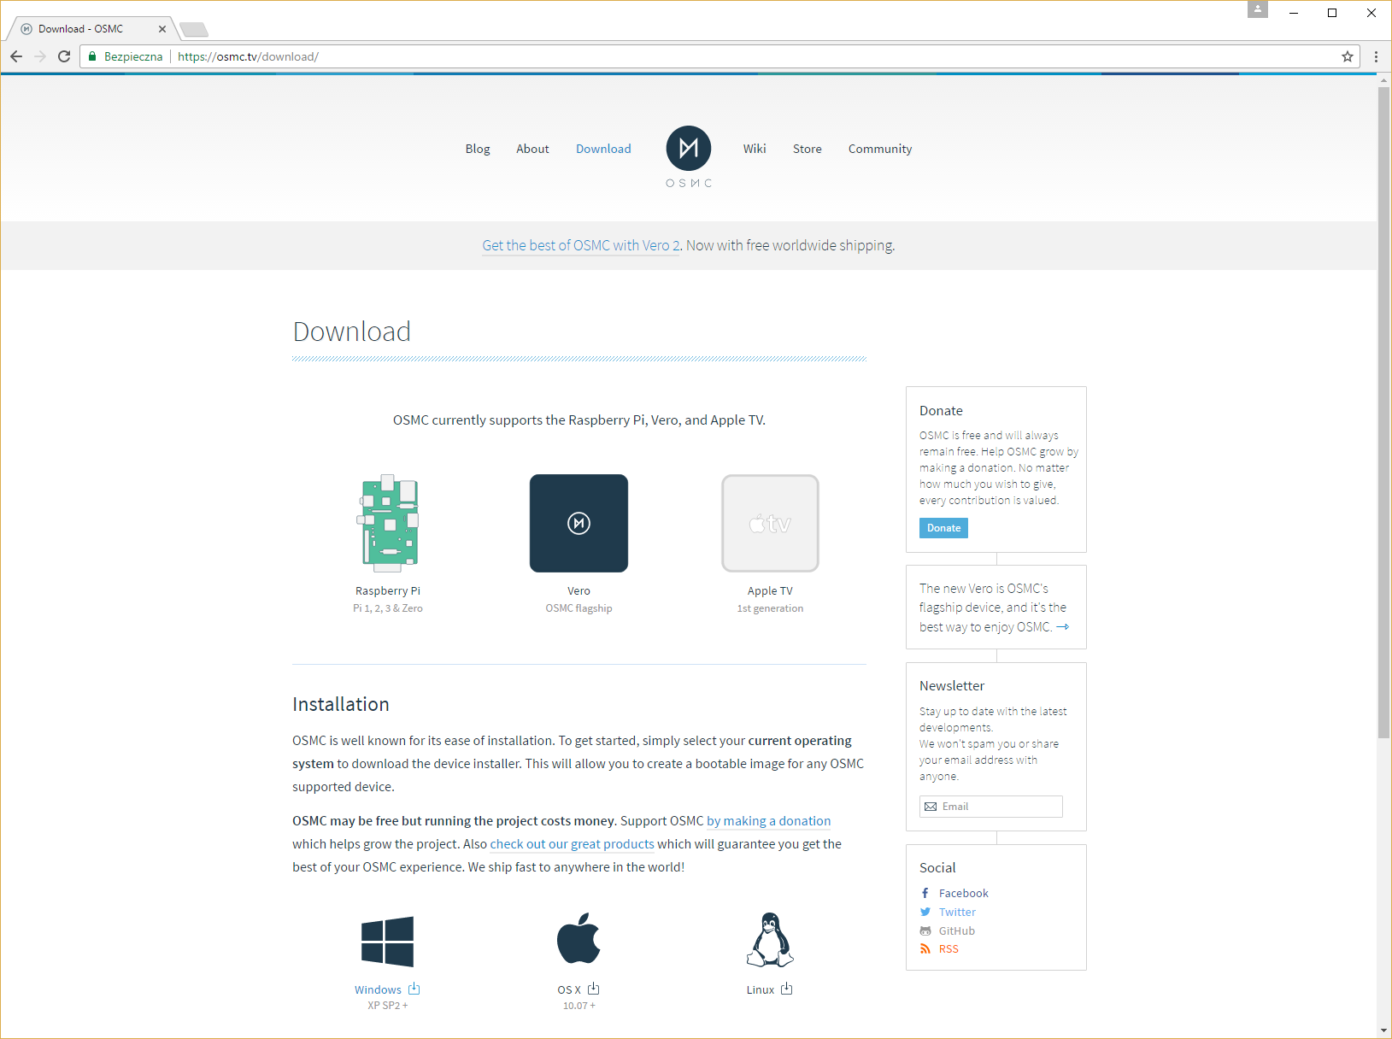Open the Wiki menu item
This screenshot has height=1039, width=1392.
(755, 149)
